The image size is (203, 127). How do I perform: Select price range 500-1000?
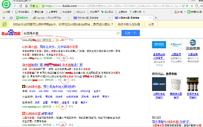pos(44,91)
